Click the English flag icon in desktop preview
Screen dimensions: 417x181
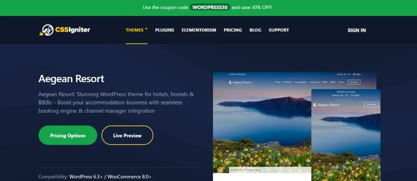(354, 74)
